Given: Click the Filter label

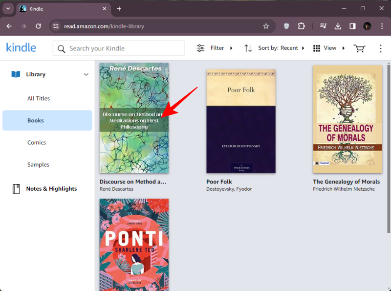Looking at the screenshot, I should [x=217, y=48].
